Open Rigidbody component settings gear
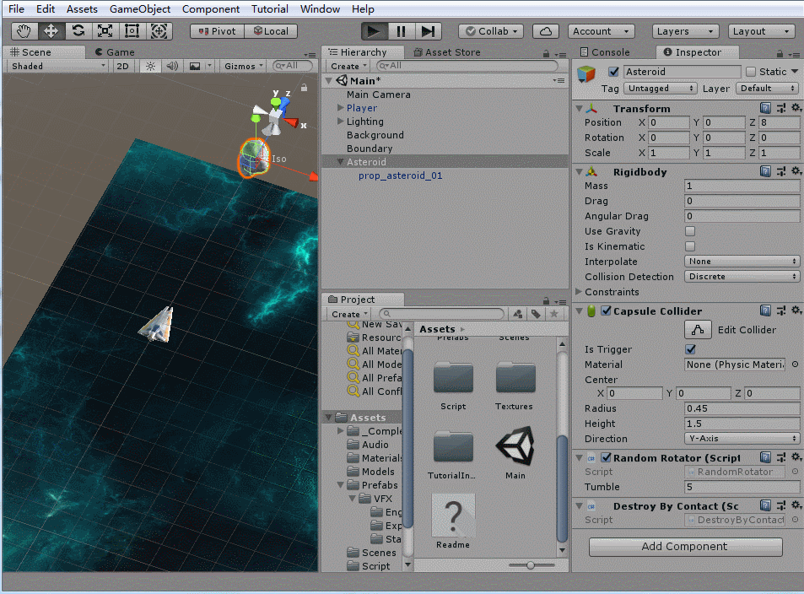The image size is (804, 594). (796, 171)
